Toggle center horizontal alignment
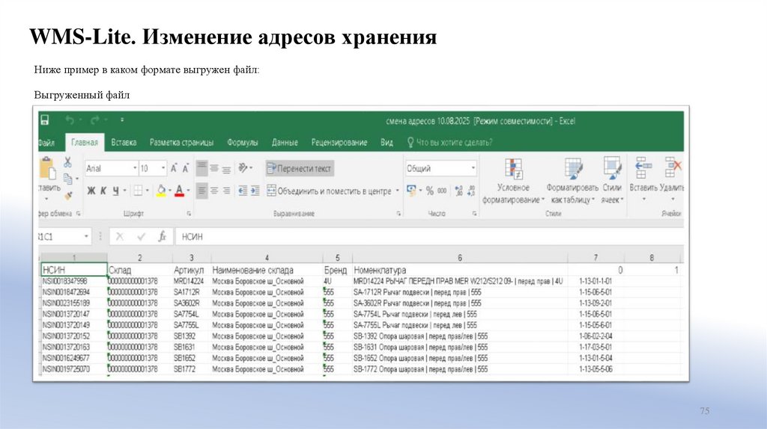This screenshot has height=429, width=767. [213, 191]
